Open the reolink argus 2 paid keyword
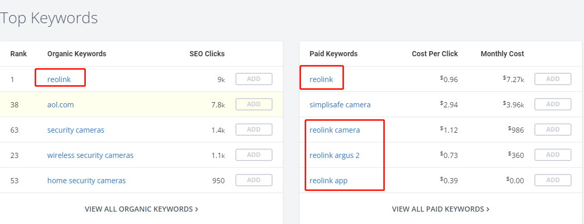584x224 pixels. click(x=335, y=155)
